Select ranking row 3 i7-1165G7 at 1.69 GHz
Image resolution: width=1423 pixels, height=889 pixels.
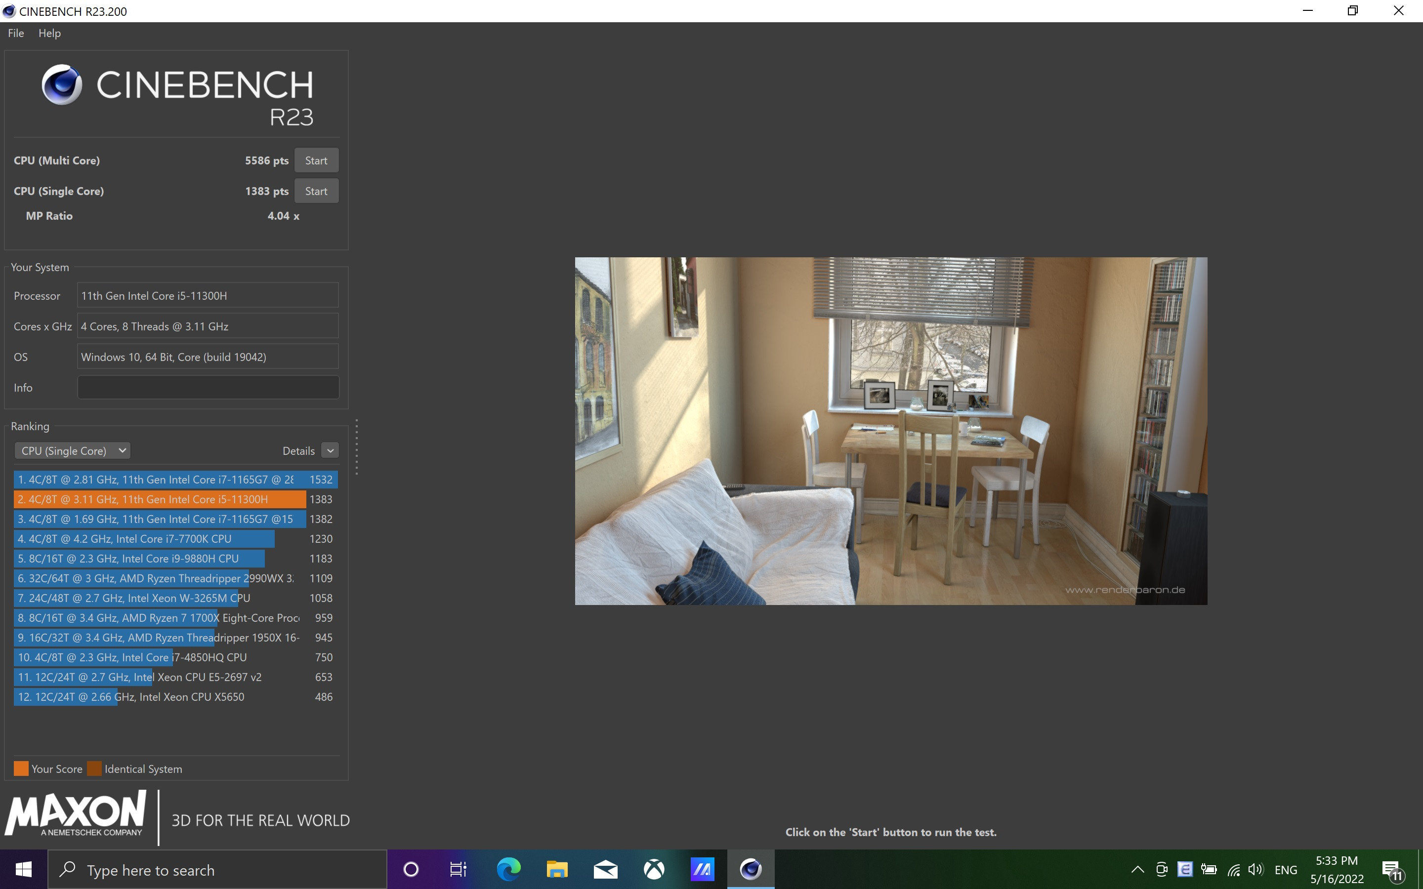click(176, 519)
